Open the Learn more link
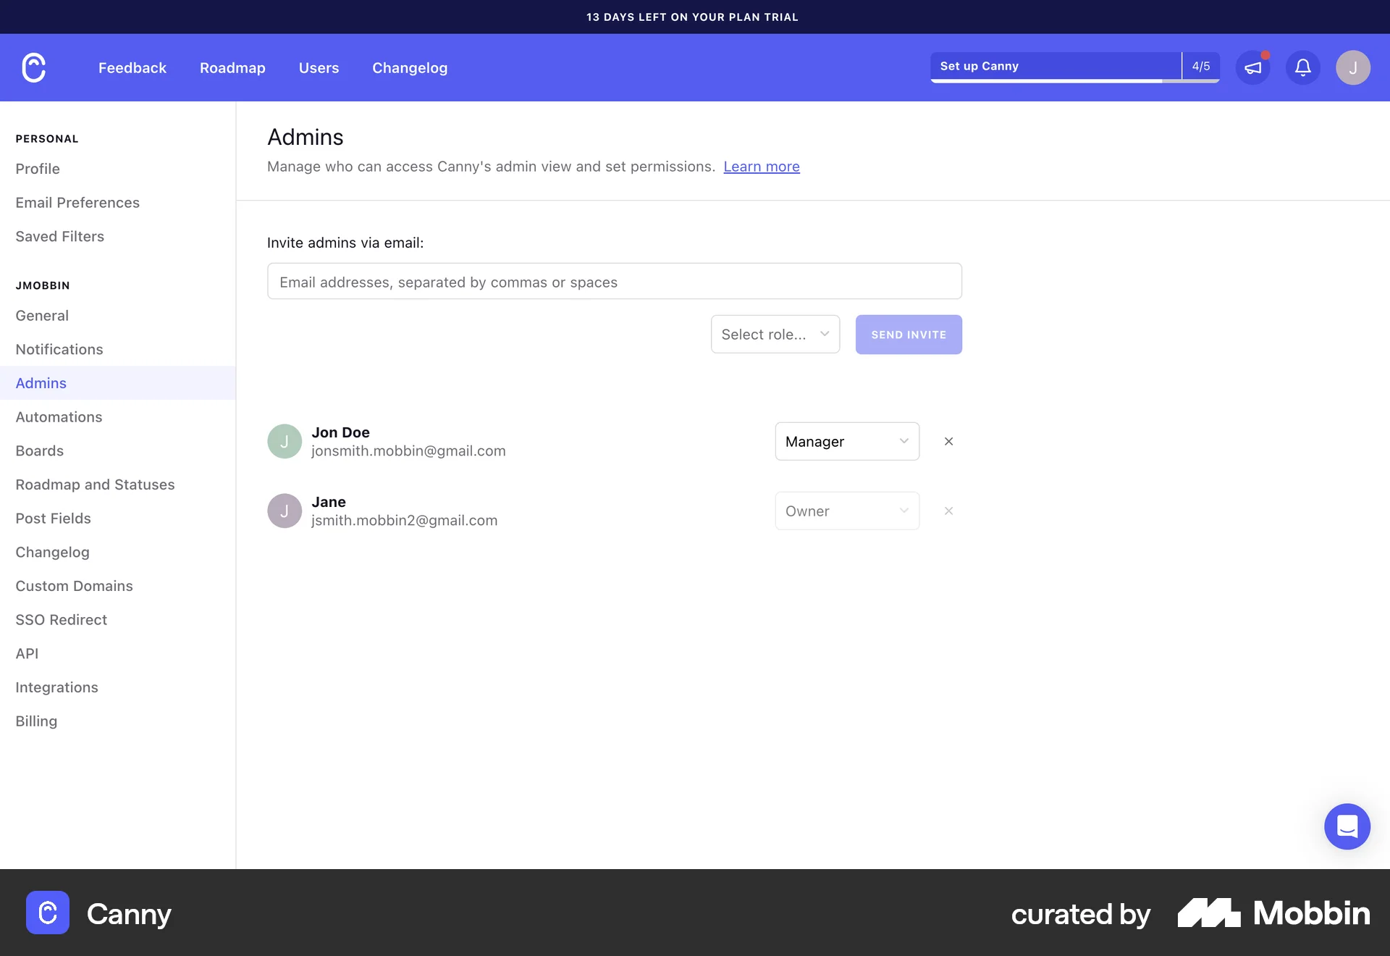Screen dimensions: 1390x956 click(x=761, y=167)
